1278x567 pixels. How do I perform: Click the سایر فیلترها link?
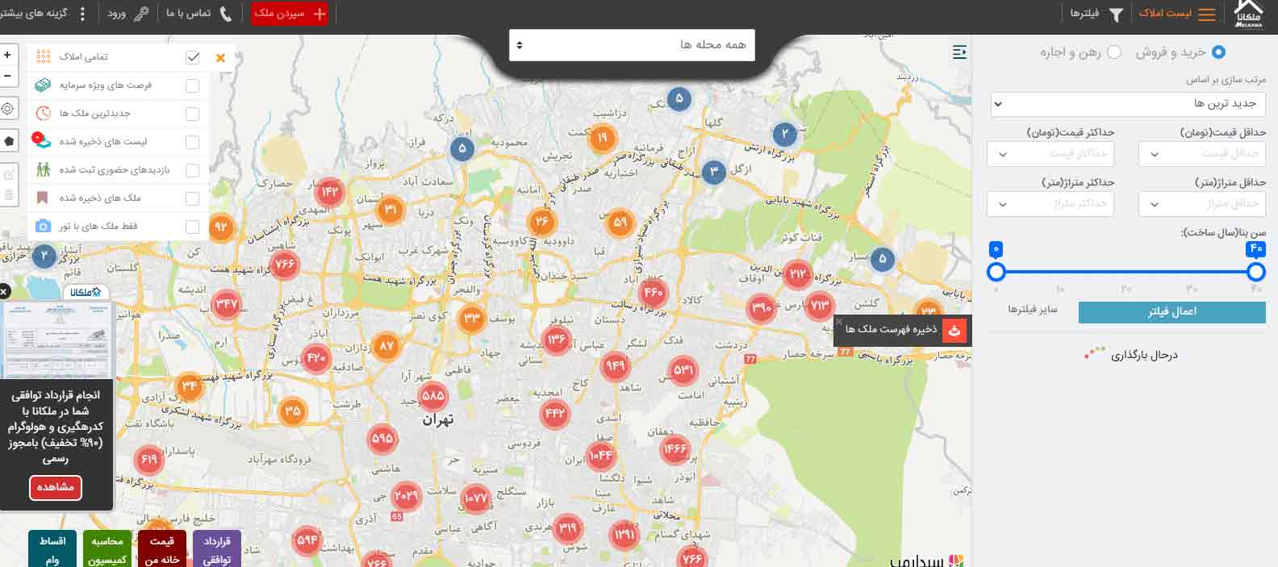[1032, 310]
